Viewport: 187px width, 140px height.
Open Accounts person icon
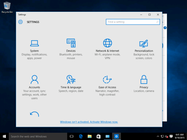pyautogui.click(x=34, y=80)
